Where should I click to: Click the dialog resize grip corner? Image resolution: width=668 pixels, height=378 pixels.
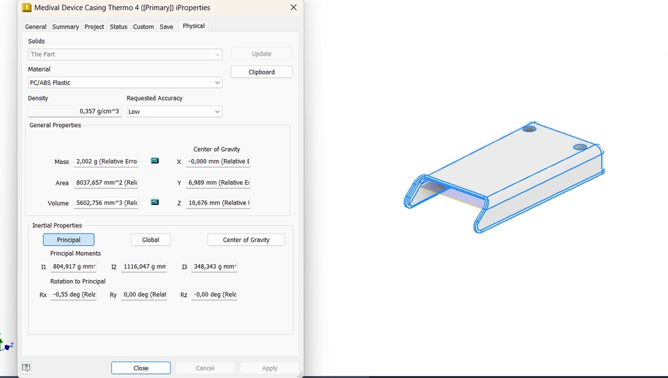(x=300, y=375)
